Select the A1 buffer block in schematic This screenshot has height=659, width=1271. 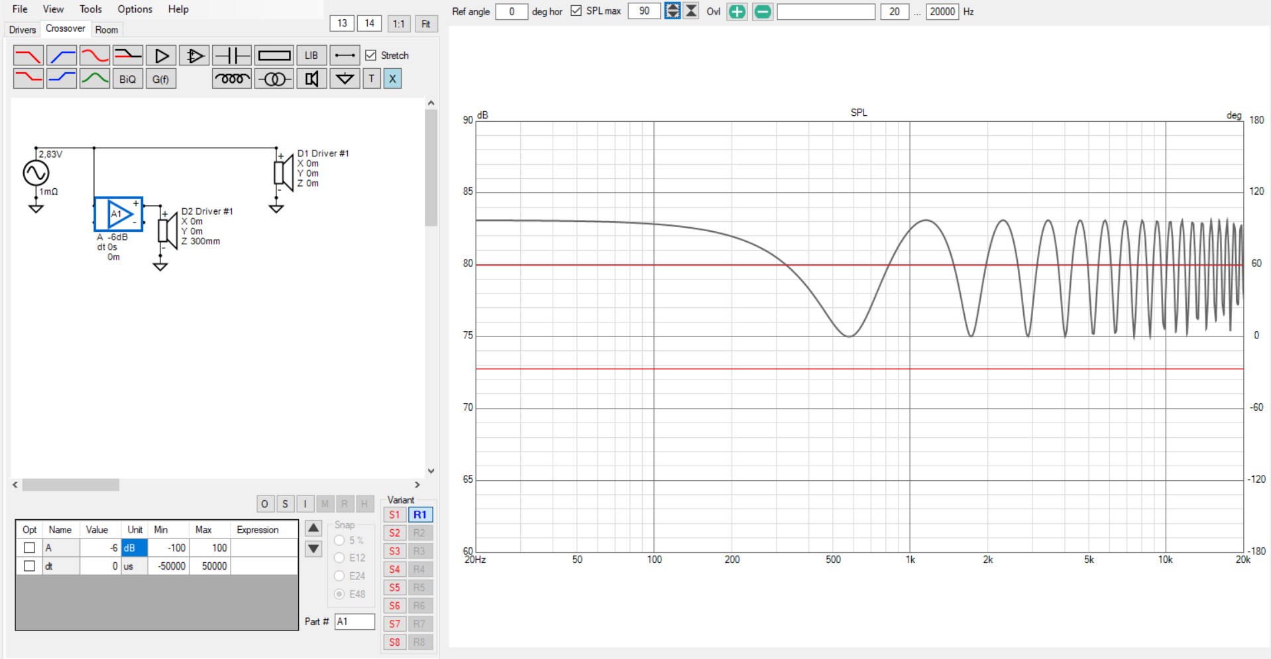coord(119,214)
